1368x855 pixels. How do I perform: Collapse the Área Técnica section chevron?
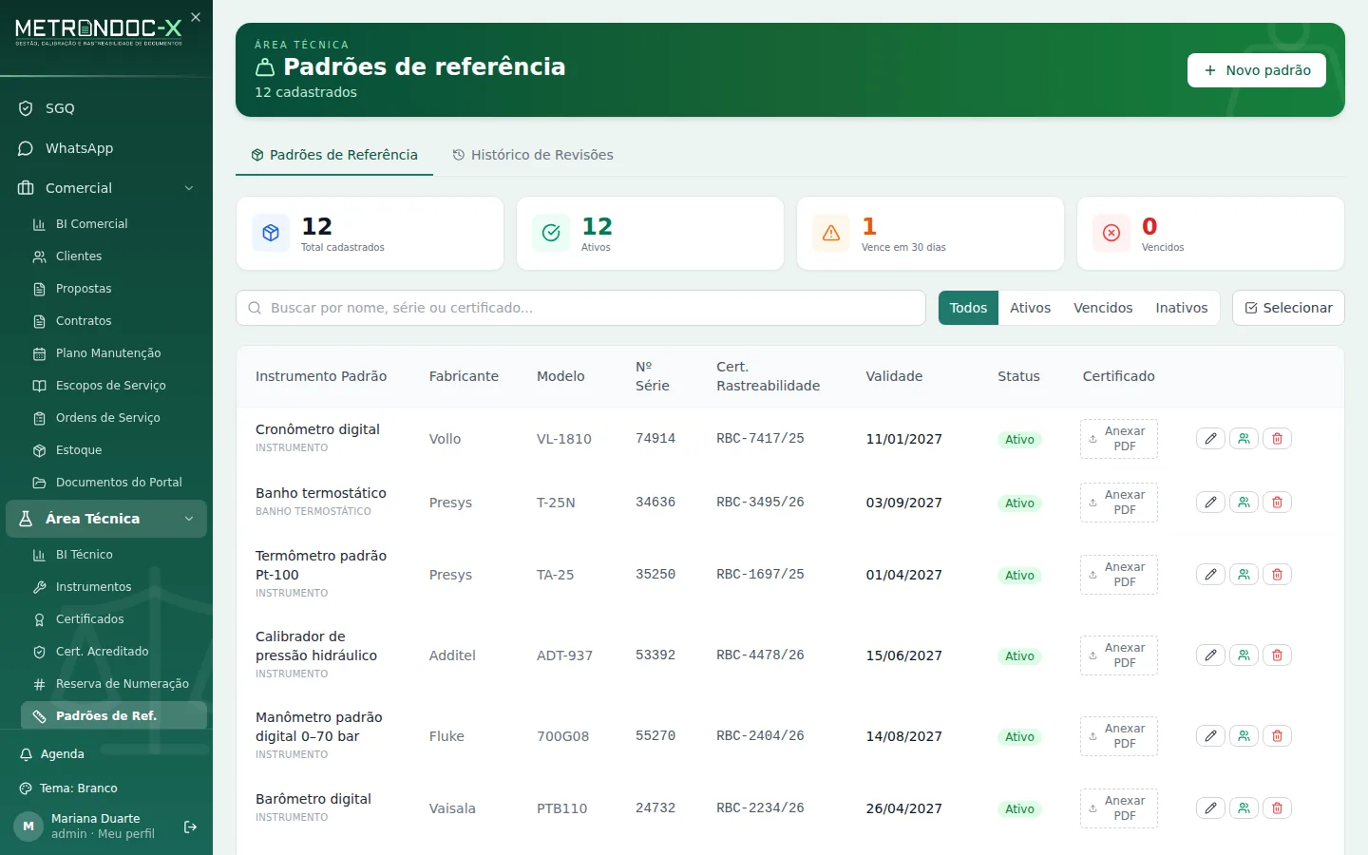click(189, 519)
